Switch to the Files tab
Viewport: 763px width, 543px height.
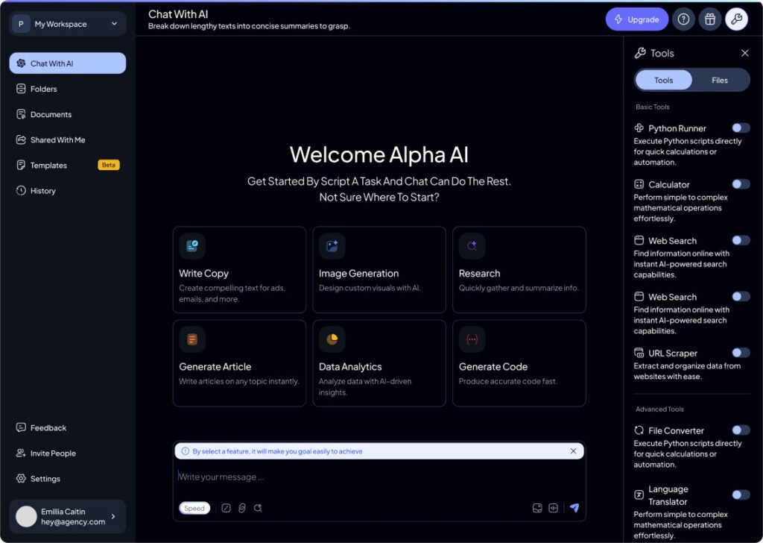click(x=720, y=81)
